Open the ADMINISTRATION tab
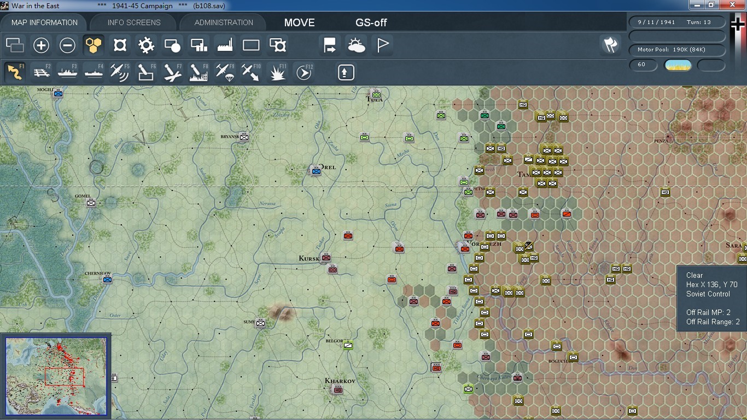747x420 pixels. (x=224, y=22)
